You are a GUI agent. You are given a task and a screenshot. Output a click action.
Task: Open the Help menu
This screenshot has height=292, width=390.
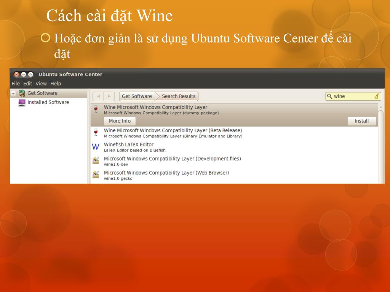[x=56, y=84]
